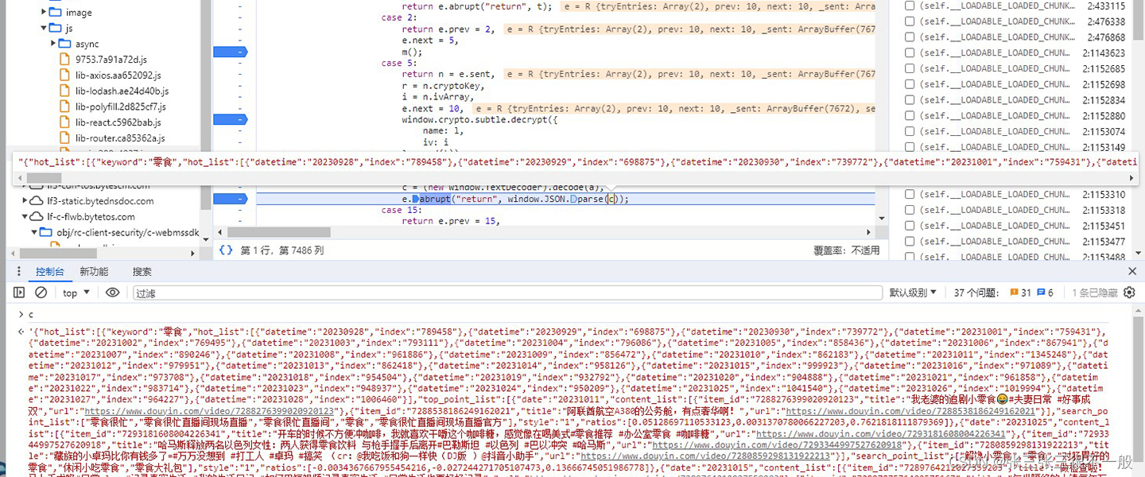
Task: Click the async folder icon
Action: pyautogui.click(x=65, y=44)
